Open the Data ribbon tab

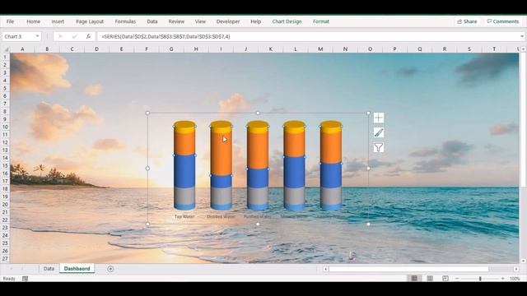tap(152, 21)
